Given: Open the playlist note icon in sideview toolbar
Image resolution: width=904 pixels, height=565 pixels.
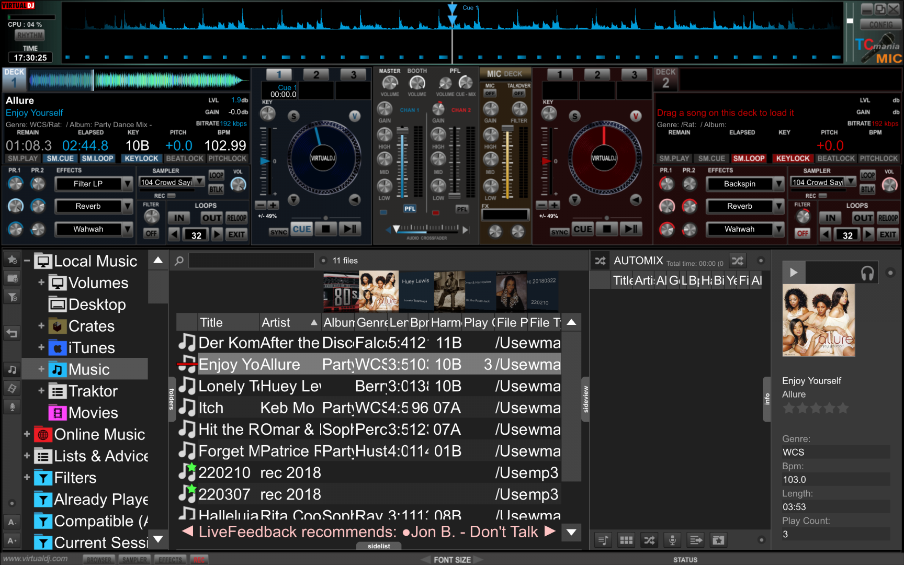Looking at the screenshot, I should (603, 540).
